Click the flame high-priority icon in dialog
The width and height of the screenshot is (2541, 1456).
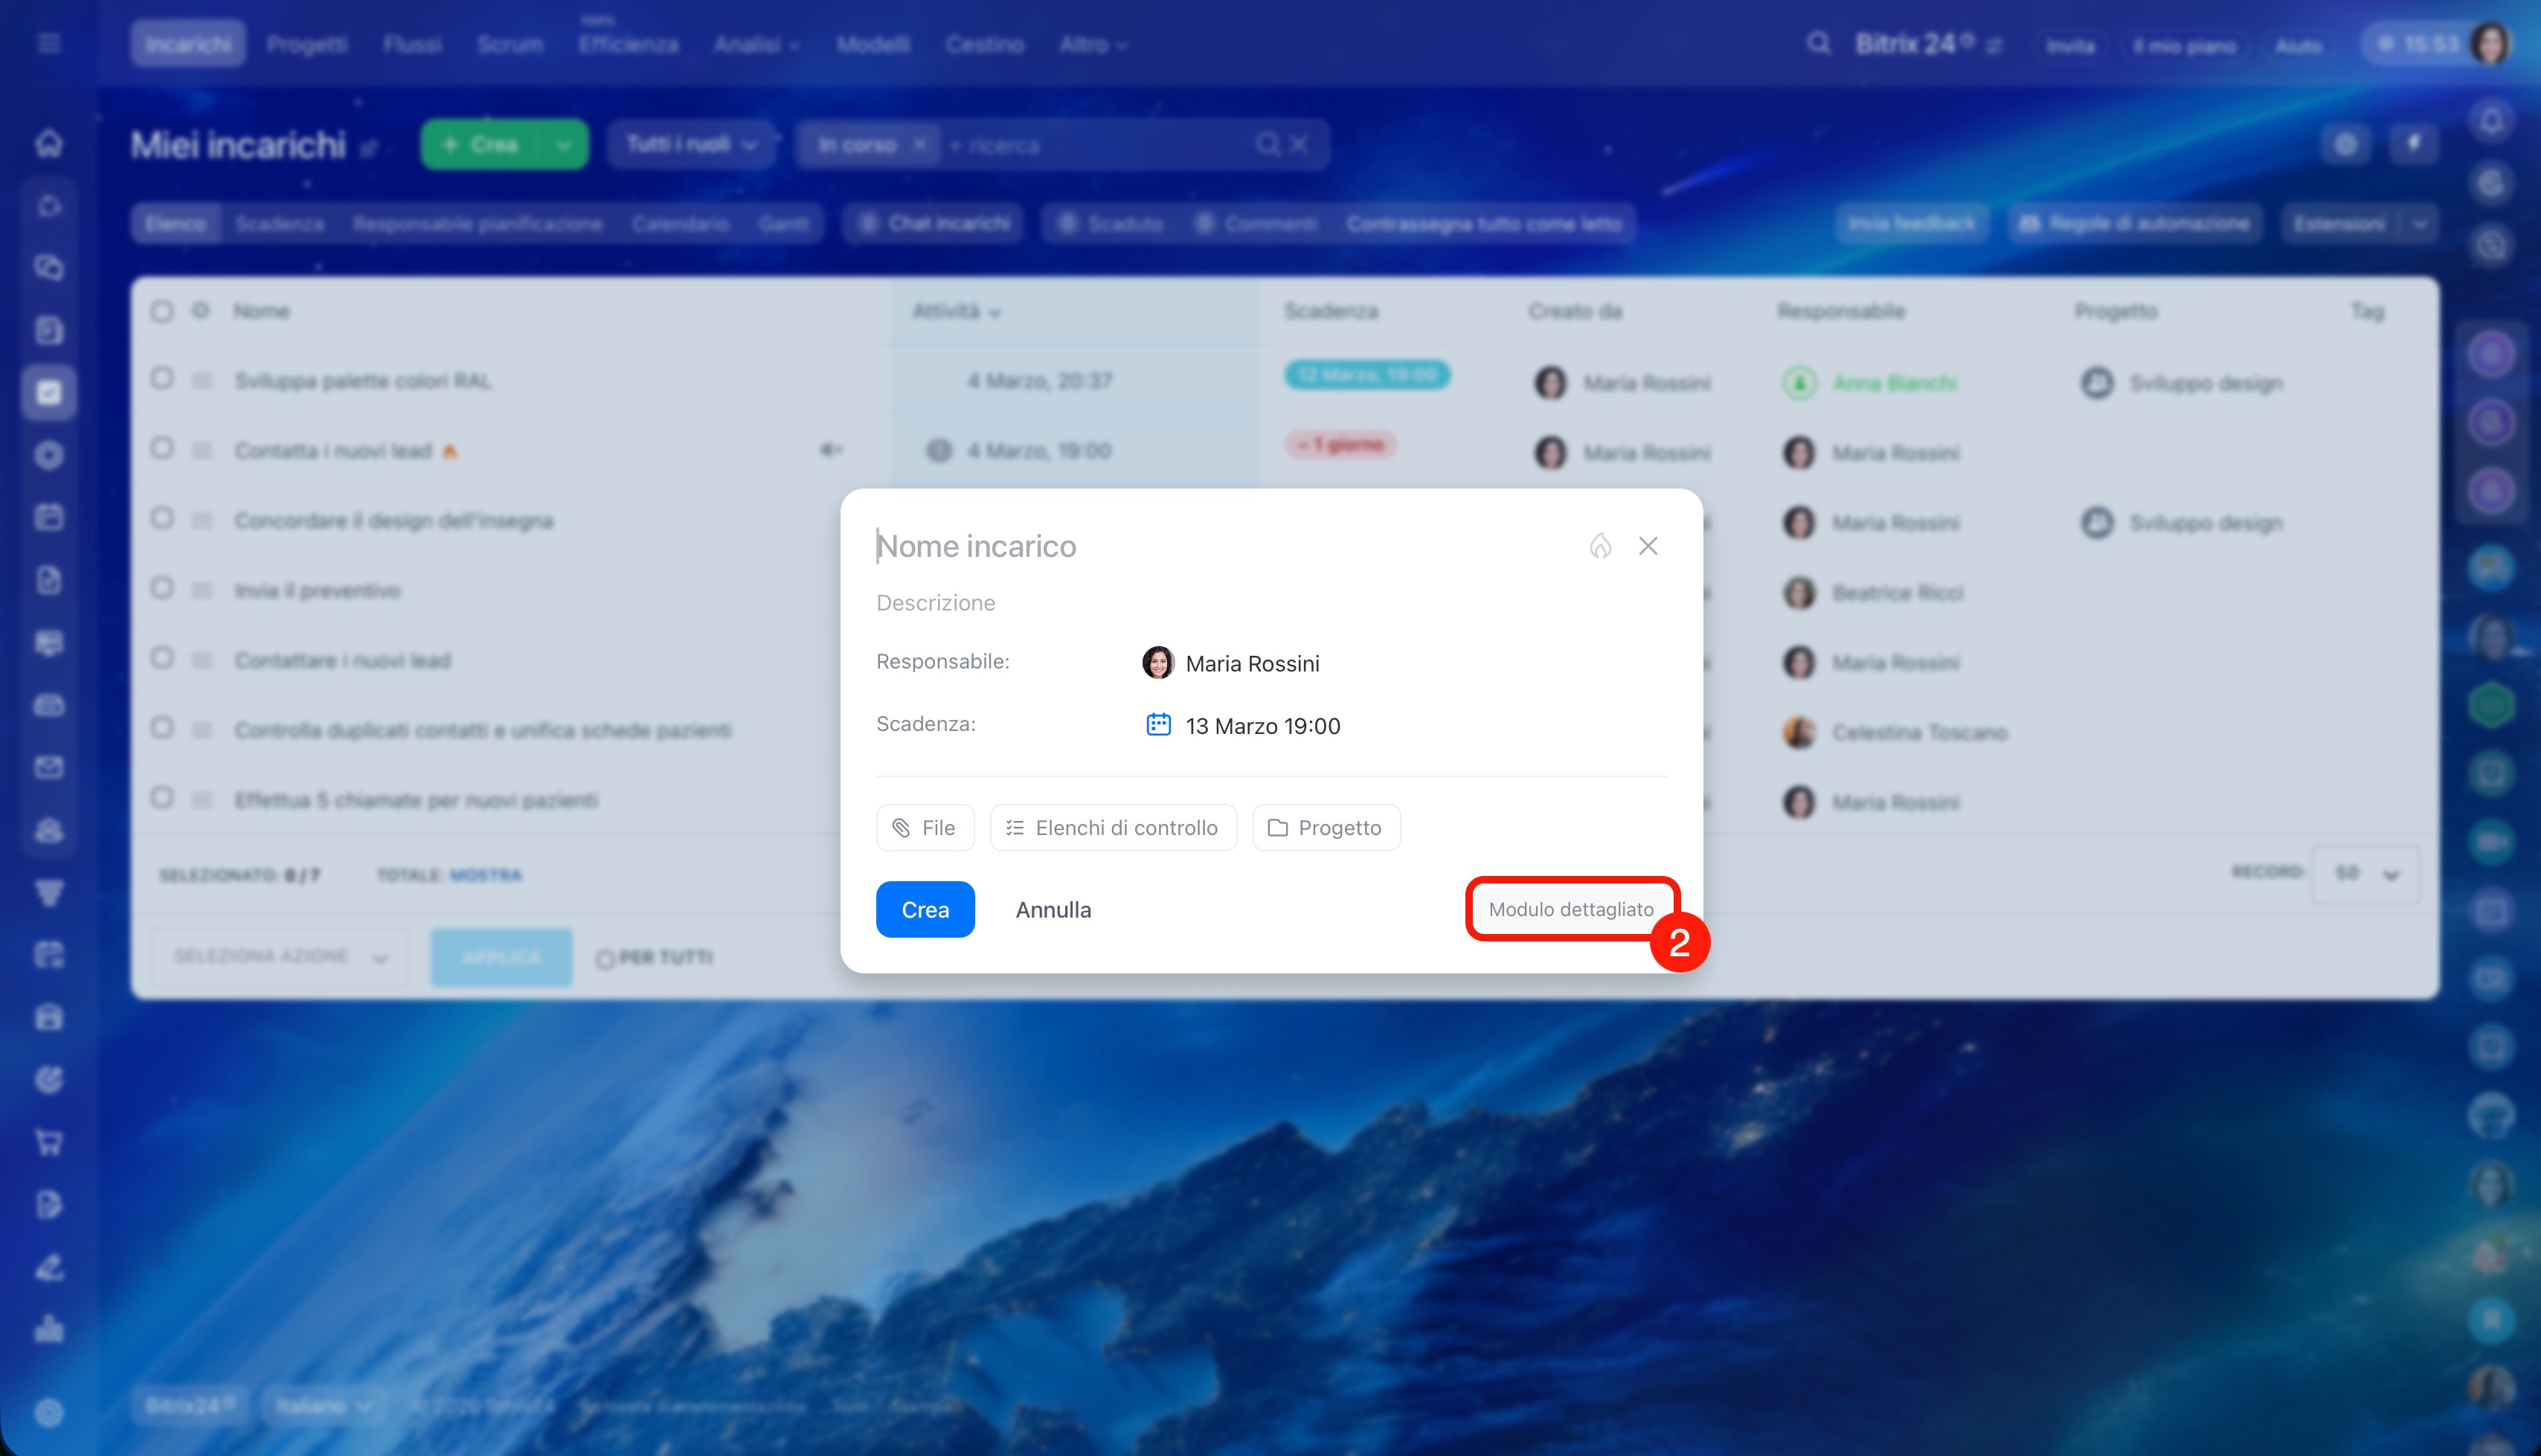[x=1600, y=546]
